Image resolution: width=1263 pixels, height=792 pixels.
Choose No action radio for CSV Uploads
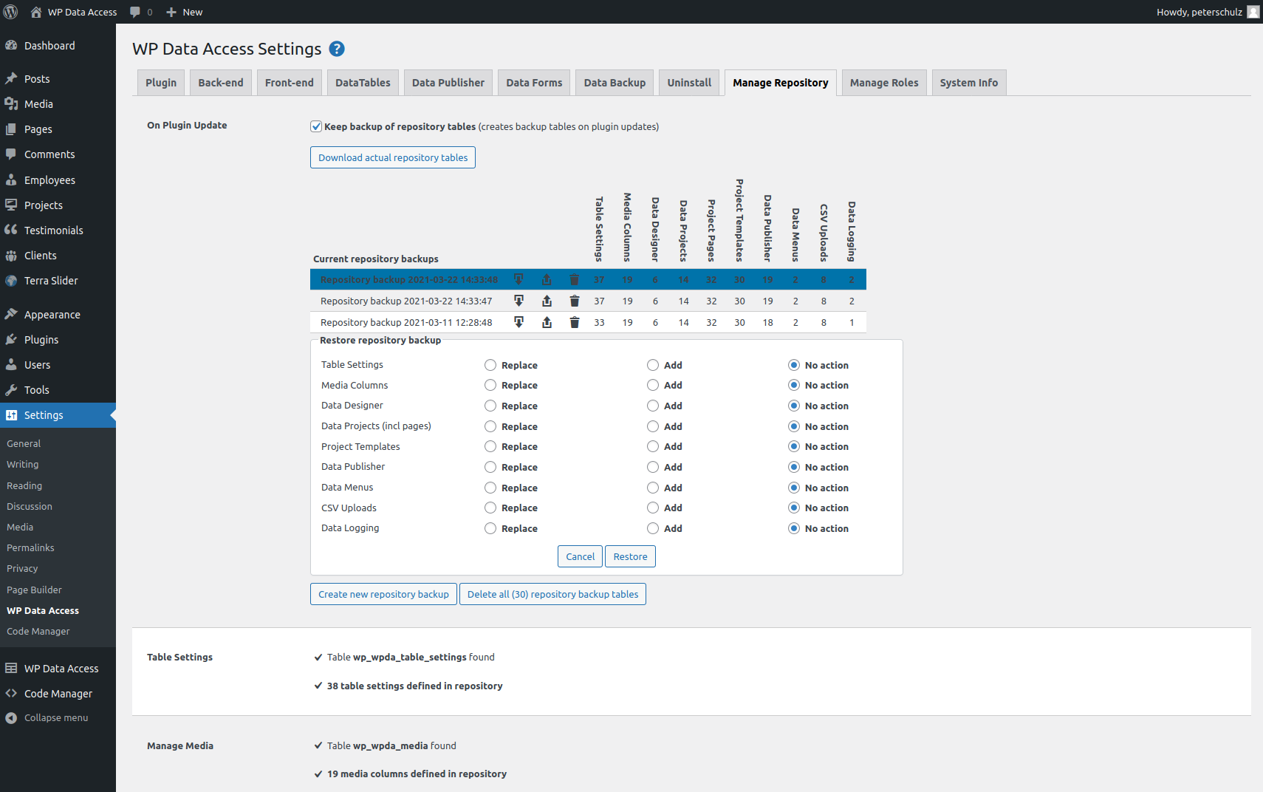pos(794,508)
